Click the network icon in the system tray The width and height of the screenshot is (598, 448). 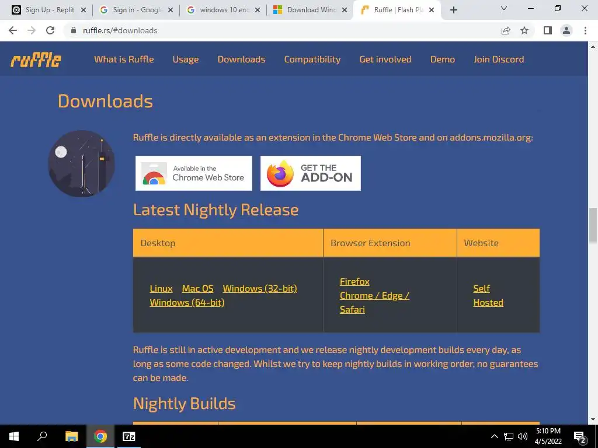tap(509, 436)
